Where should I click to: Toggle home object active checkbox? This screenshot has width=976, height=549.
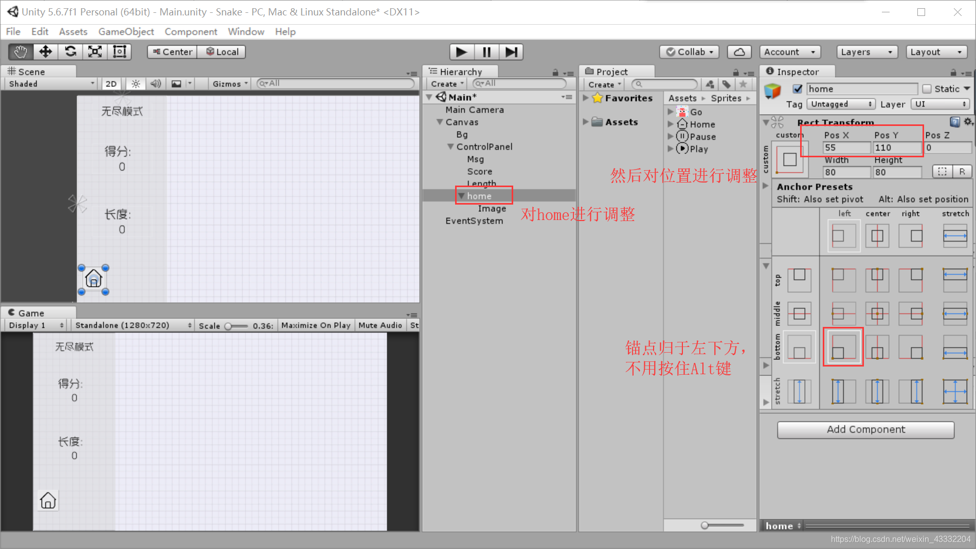(798, 89)
